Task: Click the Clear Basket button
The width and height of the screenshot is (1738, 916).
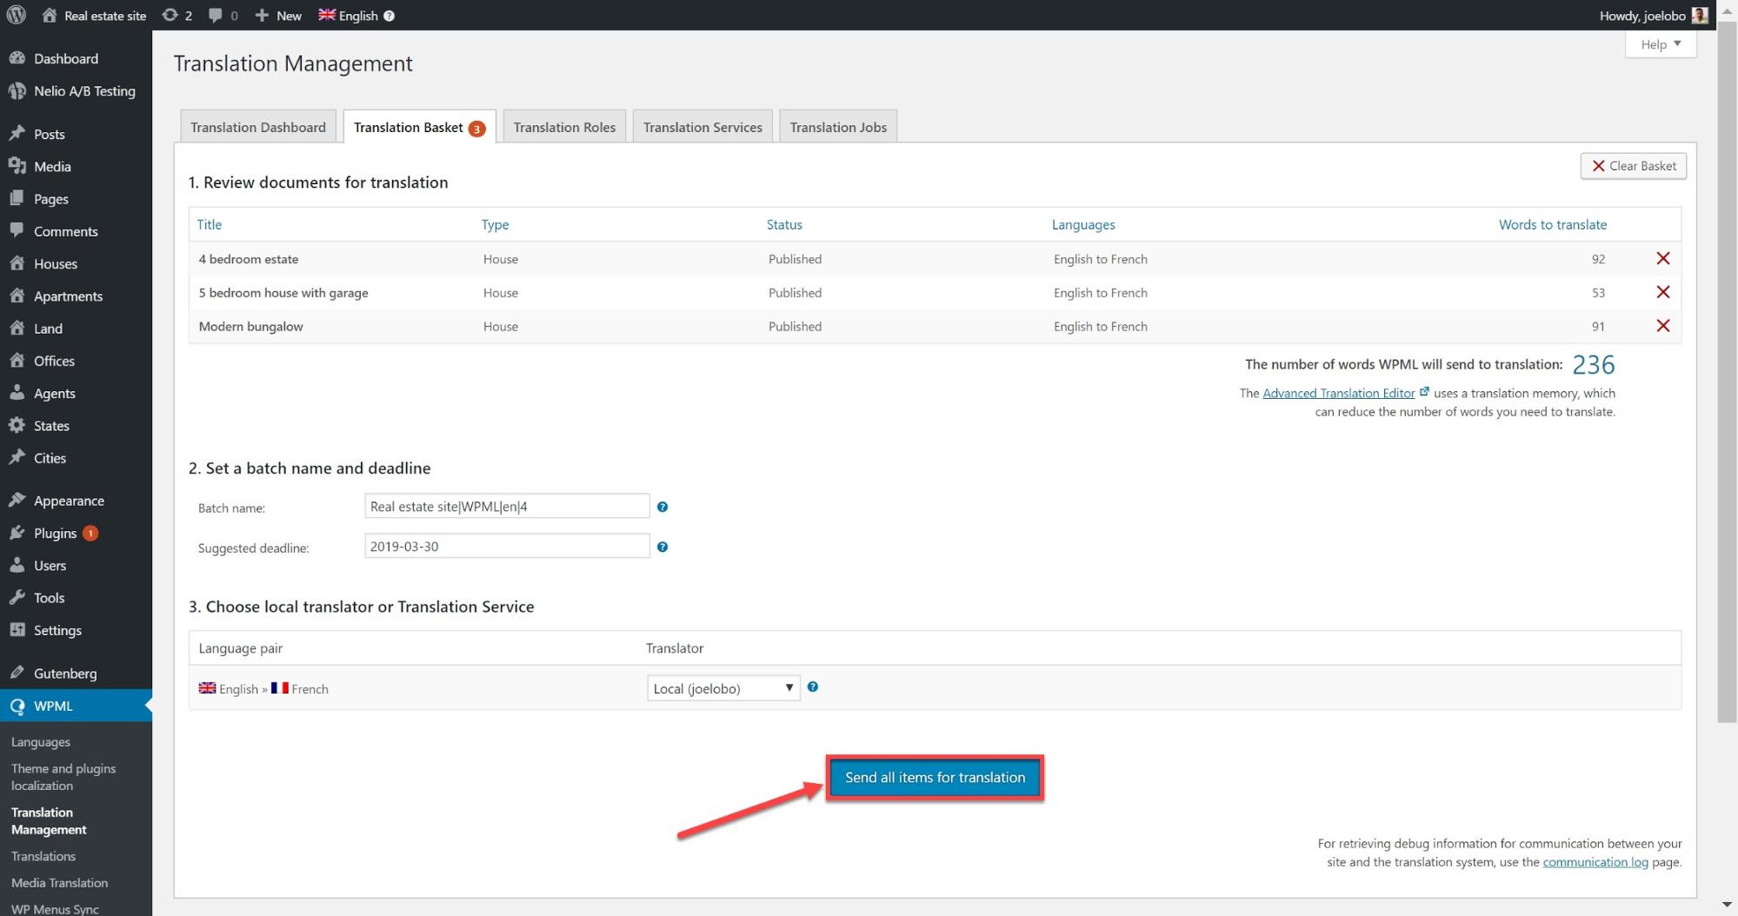Action: pyautogui.click(x=1633, y=166)
